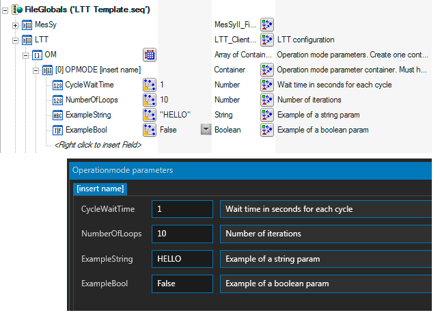The width and height of the screenshot is (440, 317).
Task: Collapse the OM array node
Action: (x=25, y=55)
